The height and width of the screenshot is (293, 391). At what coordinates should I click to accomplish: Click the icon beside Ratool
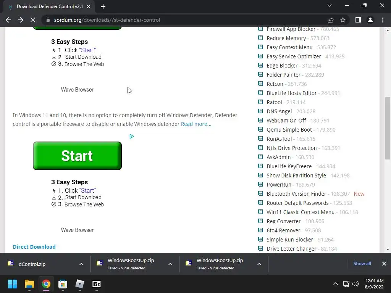coord(260,102)
